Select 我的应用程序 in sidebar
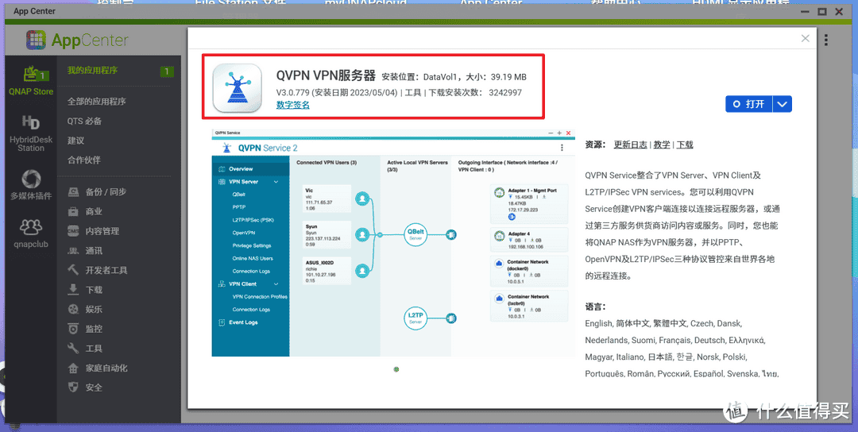 tap(92, 70)
